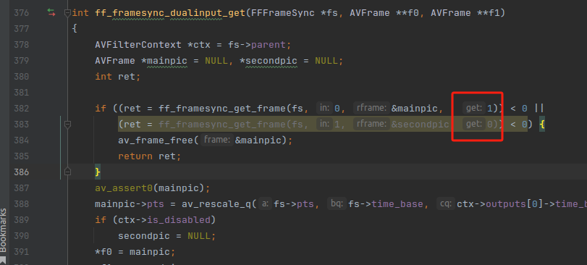Click 'int ret;' on line 380
The image size is (587, 265).
(x=118, y=76)
